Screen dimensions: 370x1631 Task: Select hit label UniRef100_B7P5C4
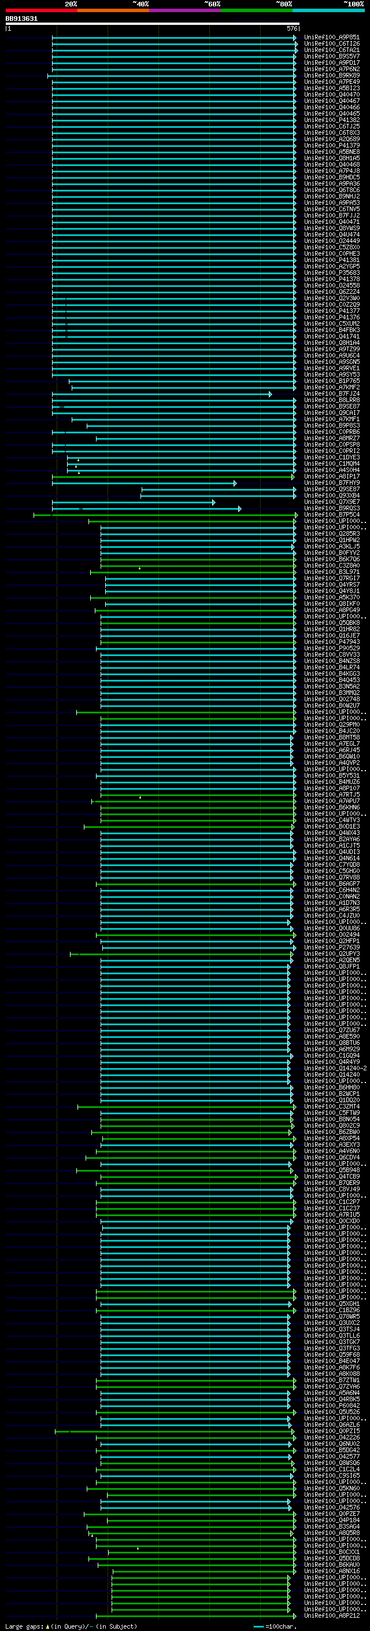[x=331, y=515]
